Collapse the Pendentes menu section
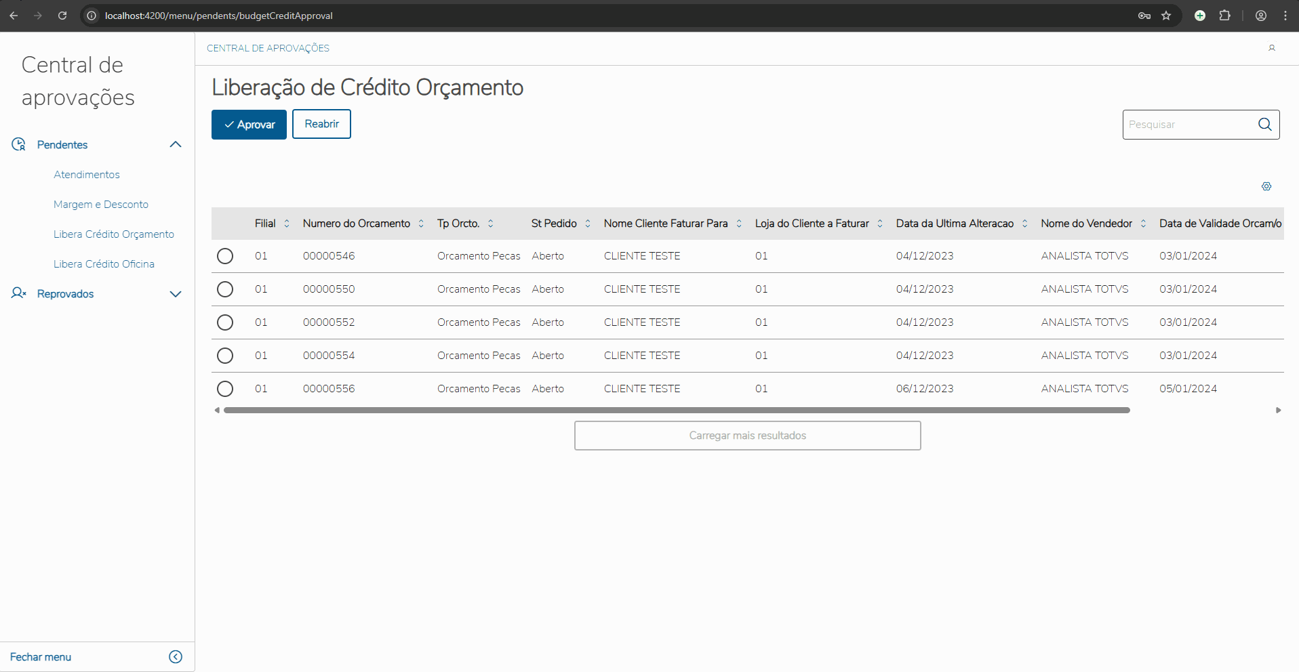Image resolution: width=1299 pixels, height=672 pixels. [176, 144]
